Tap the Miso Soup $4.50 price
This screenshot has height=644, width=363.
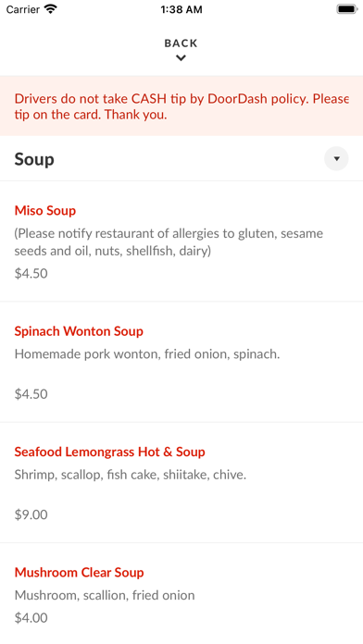click(31, 274)
